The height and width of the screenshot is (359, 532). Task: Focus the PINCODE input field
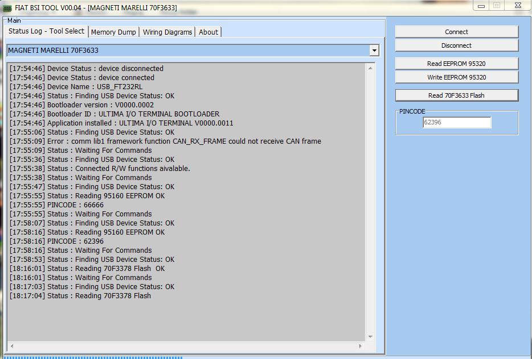[x=457, y=123]
